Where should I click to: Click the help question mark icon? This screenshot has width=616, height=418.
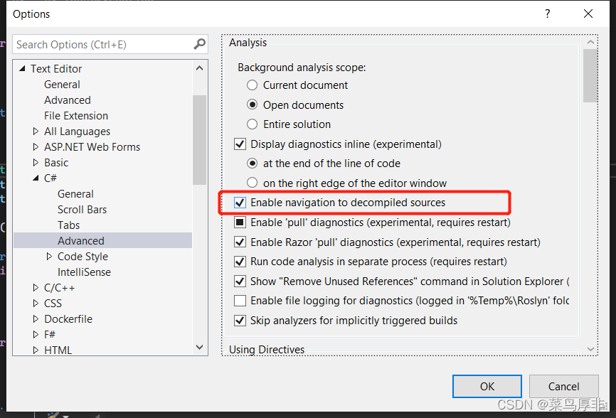547,14
